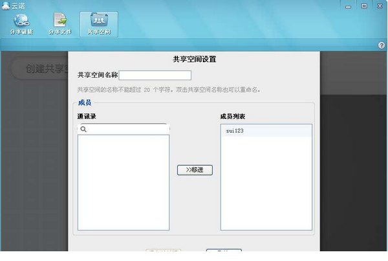
Task: Click the 通讯录 search field
Action: 124,129
